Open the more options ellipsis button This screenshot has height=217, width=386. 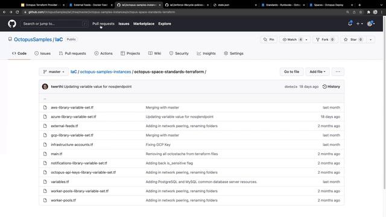coord(338,72)
